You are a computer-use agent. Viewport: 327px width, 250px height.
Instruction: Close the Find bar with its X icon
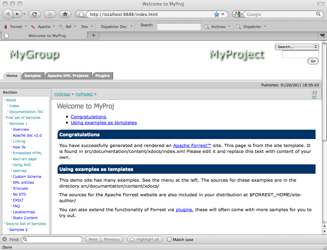tap(5, 239)
